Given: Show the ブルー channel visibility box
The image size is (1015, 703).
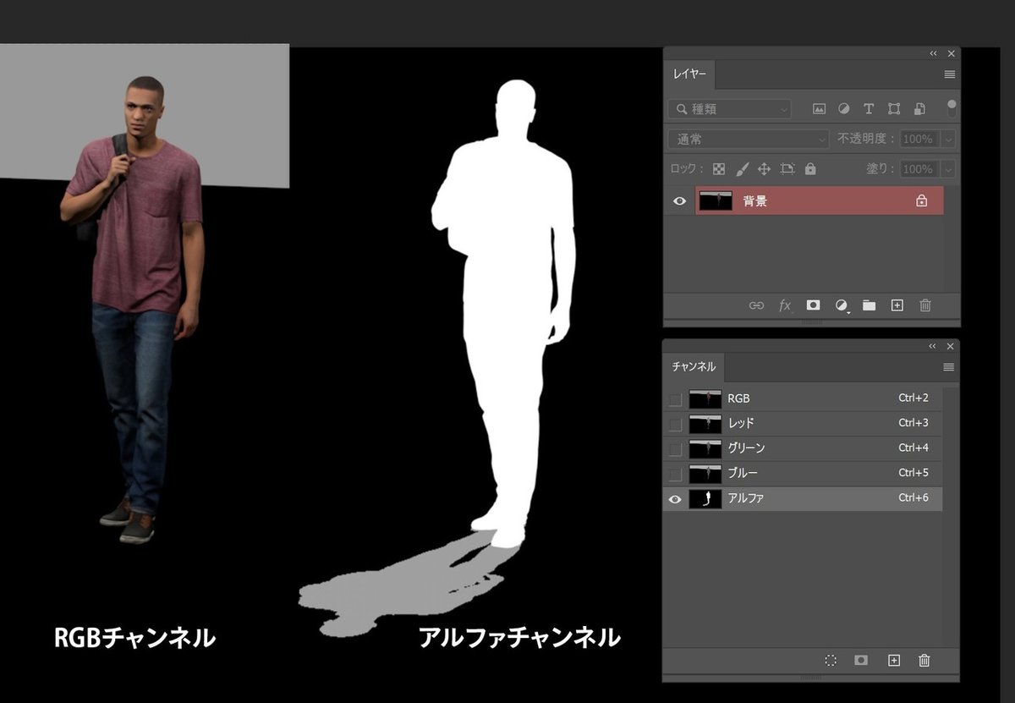Looking at the screenshot, I should 675,474.
